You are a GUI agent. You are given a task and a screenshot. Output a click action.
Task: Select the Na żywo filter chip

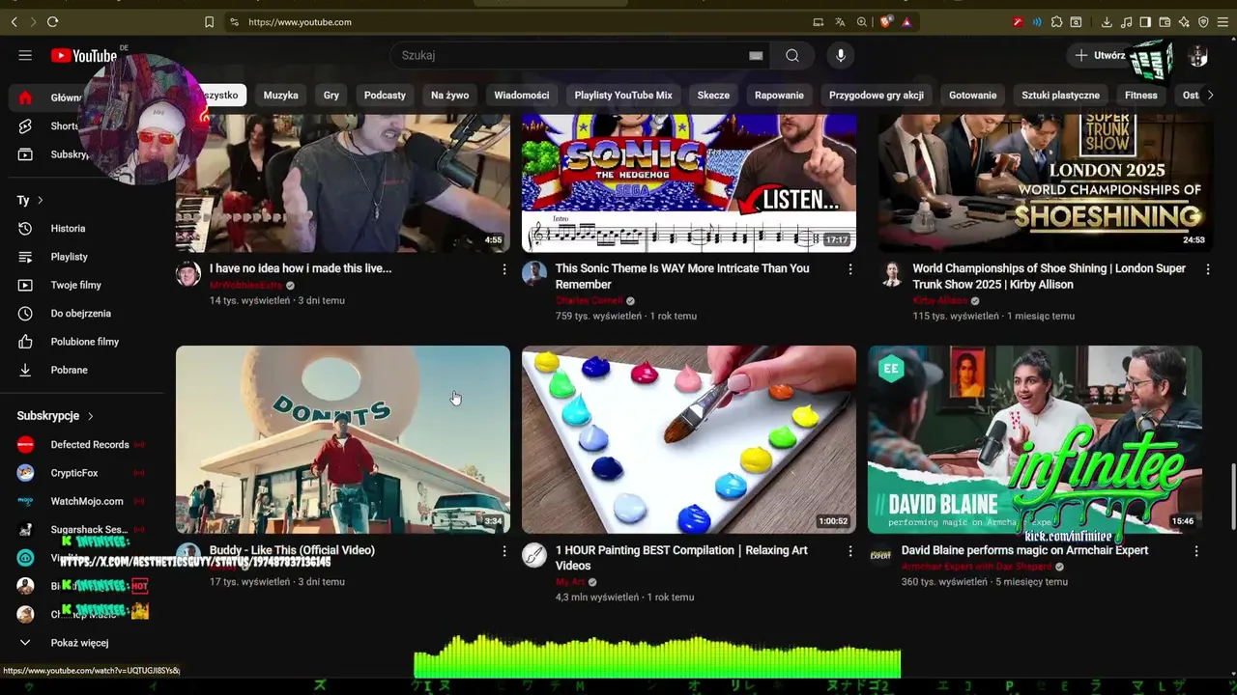click(449, 95)
